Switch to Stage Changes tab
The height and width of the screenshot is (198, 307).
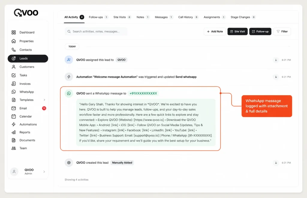pos(243,17)
